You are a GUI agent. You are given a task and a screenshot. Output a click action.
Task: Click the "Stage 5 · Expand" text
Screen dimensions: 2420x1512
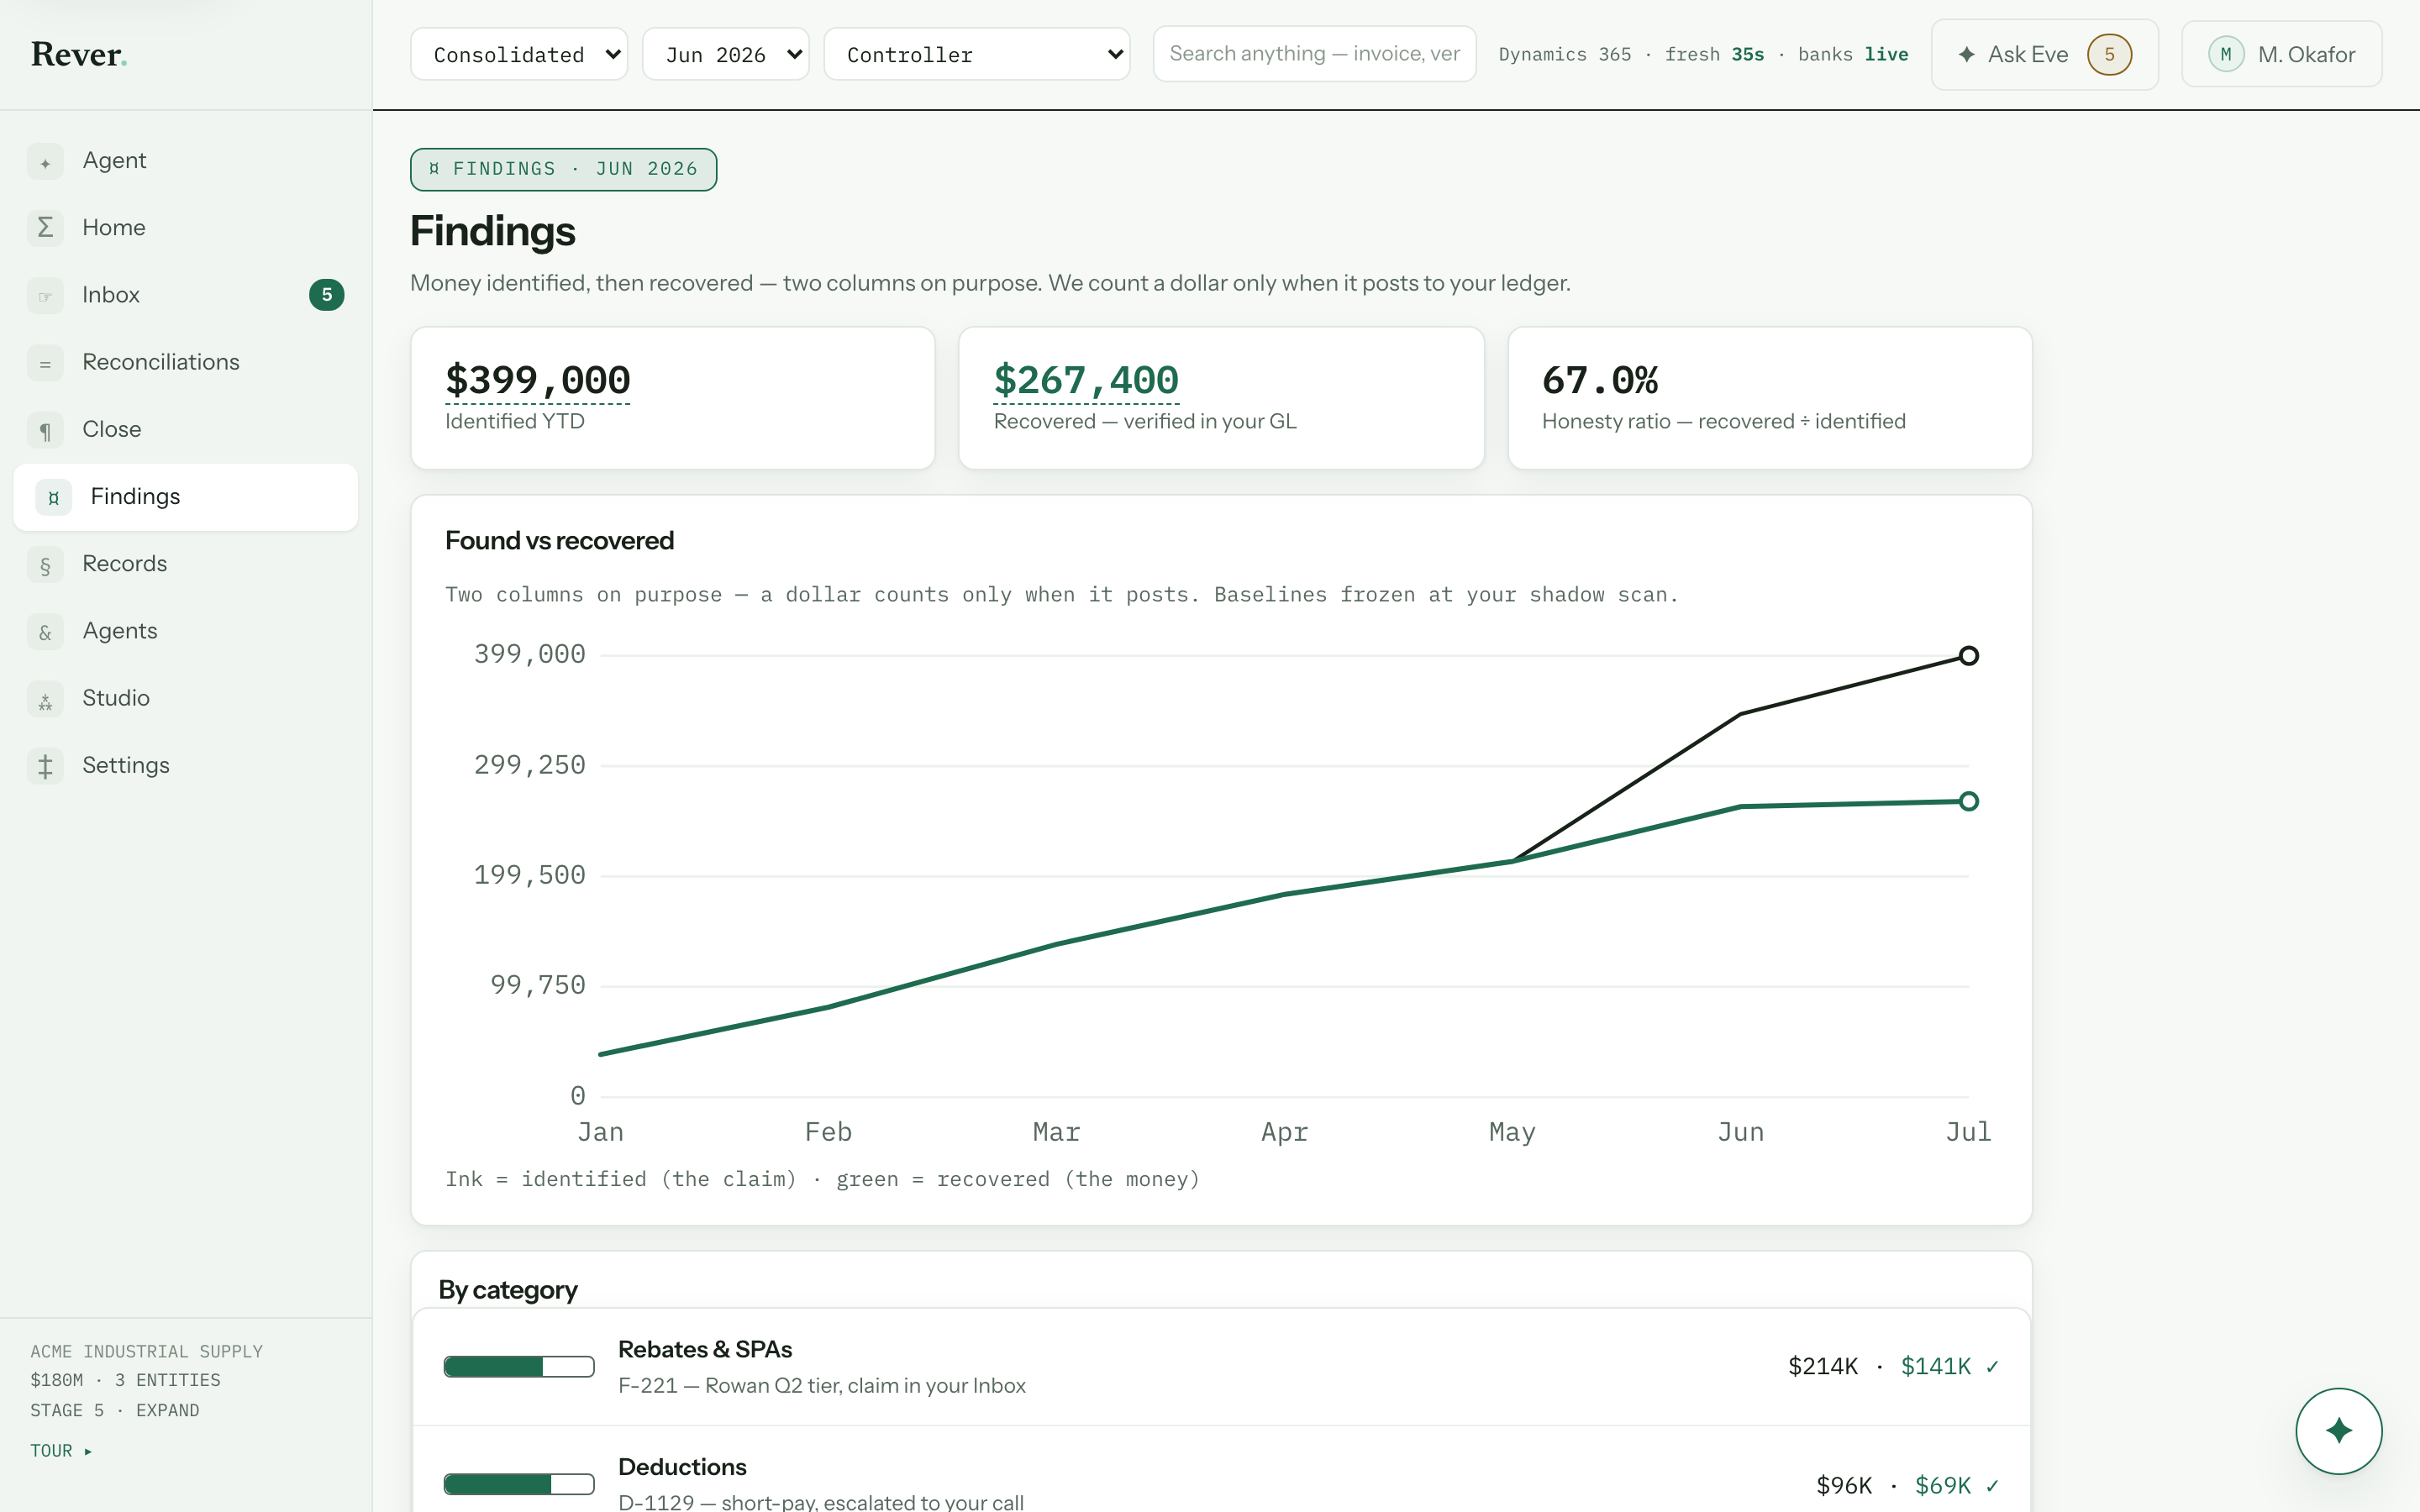tap(115, 1410)
